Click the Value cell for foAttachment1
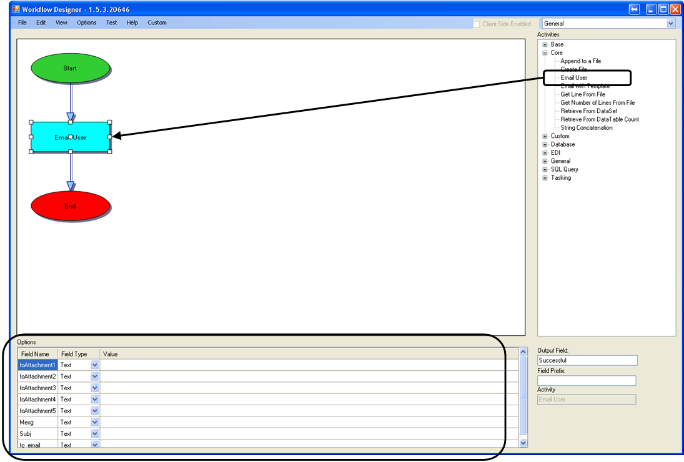Viewport: 684px width, 462px height. (309, 365)
